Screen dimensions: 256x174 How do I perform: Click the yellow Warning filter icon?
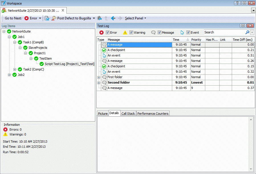pyautogui.click(x=125, y=33)
